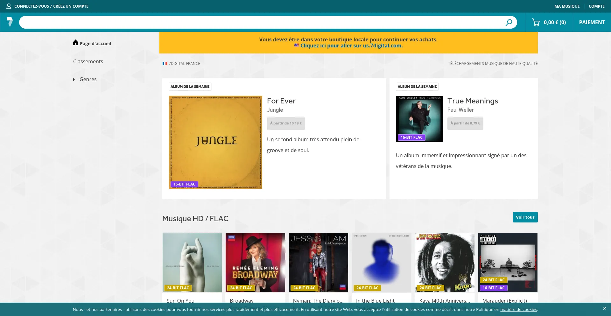Click the 7digital logo icon
Image resolution: width=611 pixels, height=316 pixels.
10,22
